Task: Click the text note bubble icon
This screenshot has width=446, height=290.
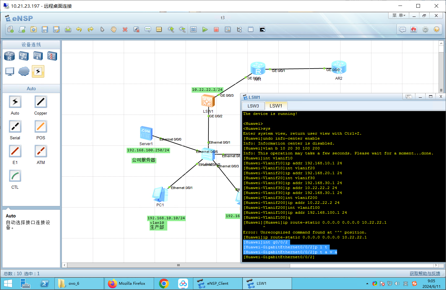Action: 148,29
